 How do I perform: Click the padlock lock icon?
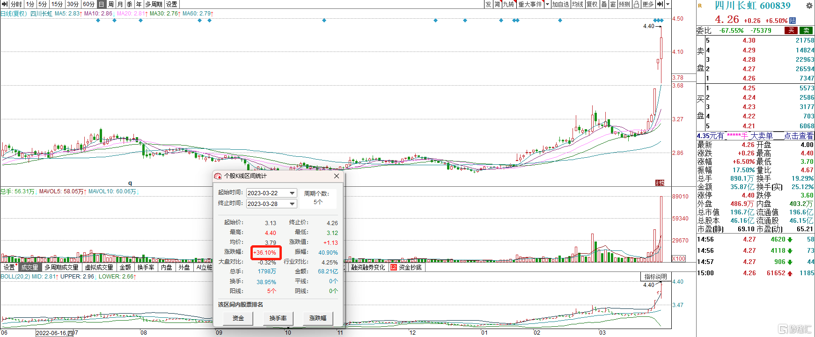click(637, 4)
